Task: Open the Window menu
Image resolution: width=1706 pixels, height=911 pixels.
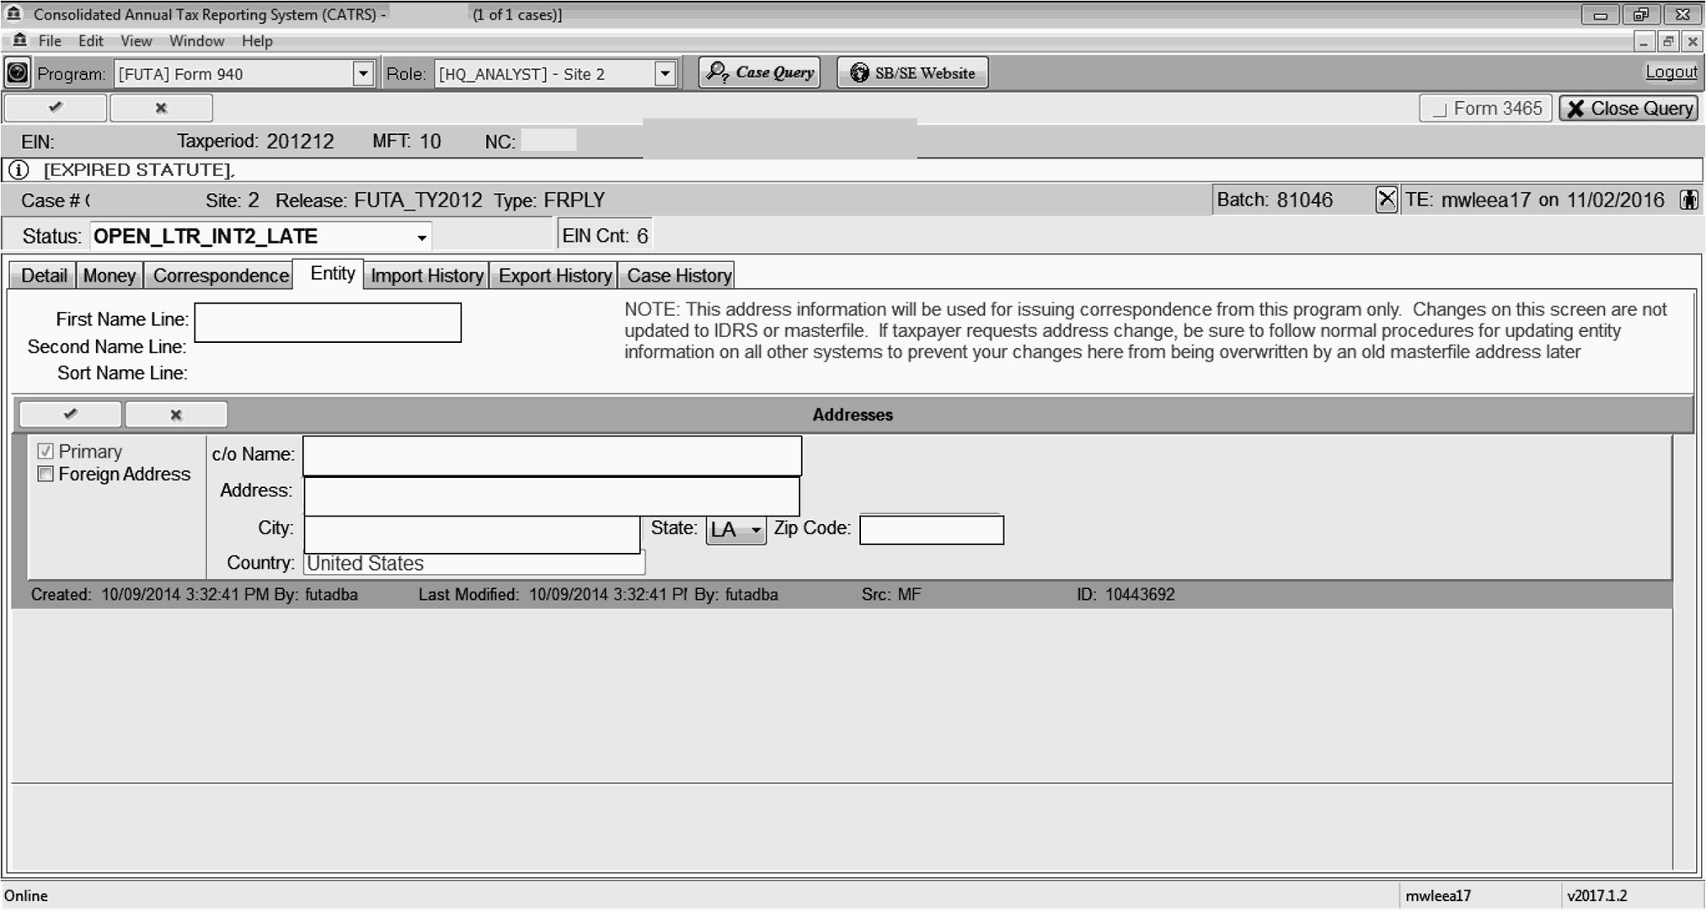Action: coord(196,40)
